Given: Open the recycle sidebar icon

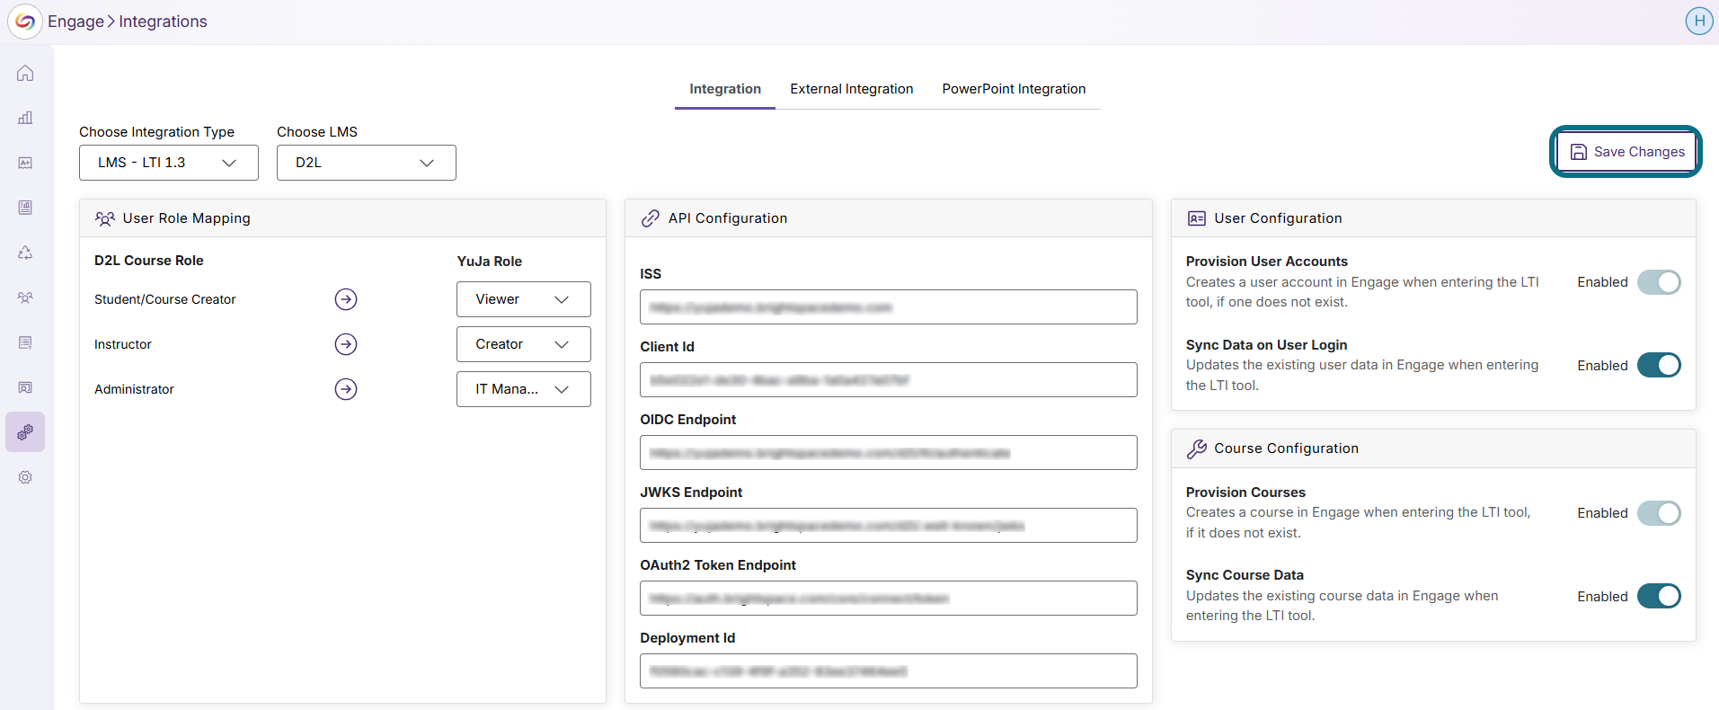Looking at the screenshot, I should [25, 253].
